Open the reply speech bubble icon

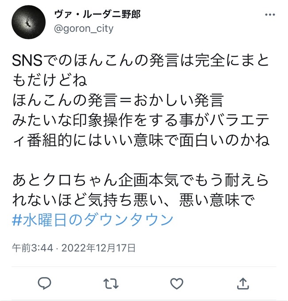(44, 283)
